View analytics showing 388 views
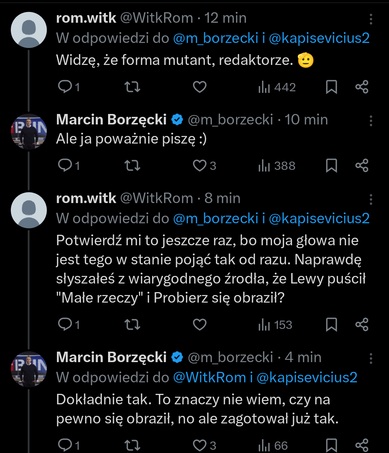 point(277,166)
